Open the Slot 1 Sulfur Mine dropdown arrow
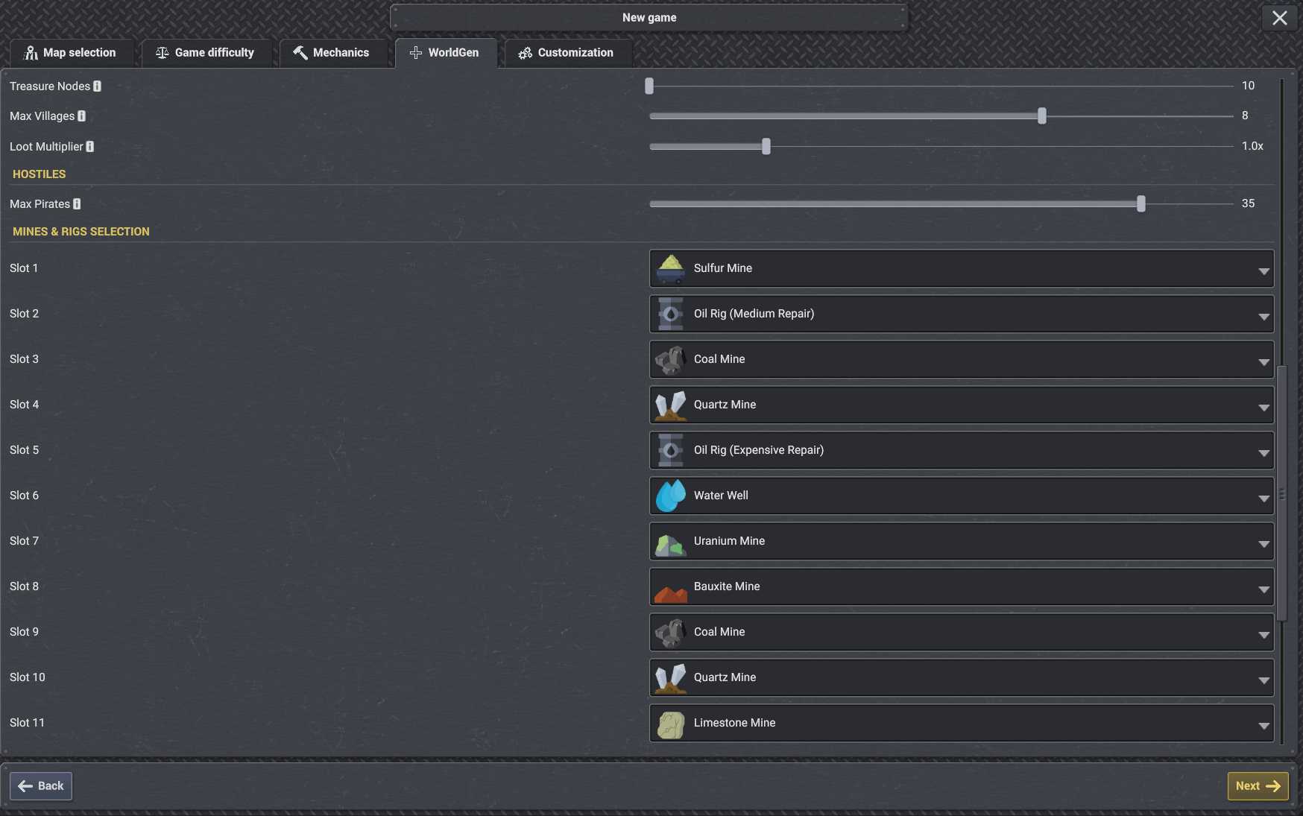1303x816 pixels. point(1263,271)
